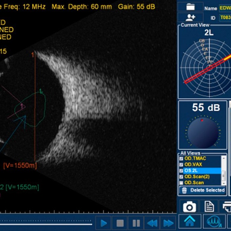
Task: Click the Gain: 55 dB header text
Action: click(x=136, y=7)
